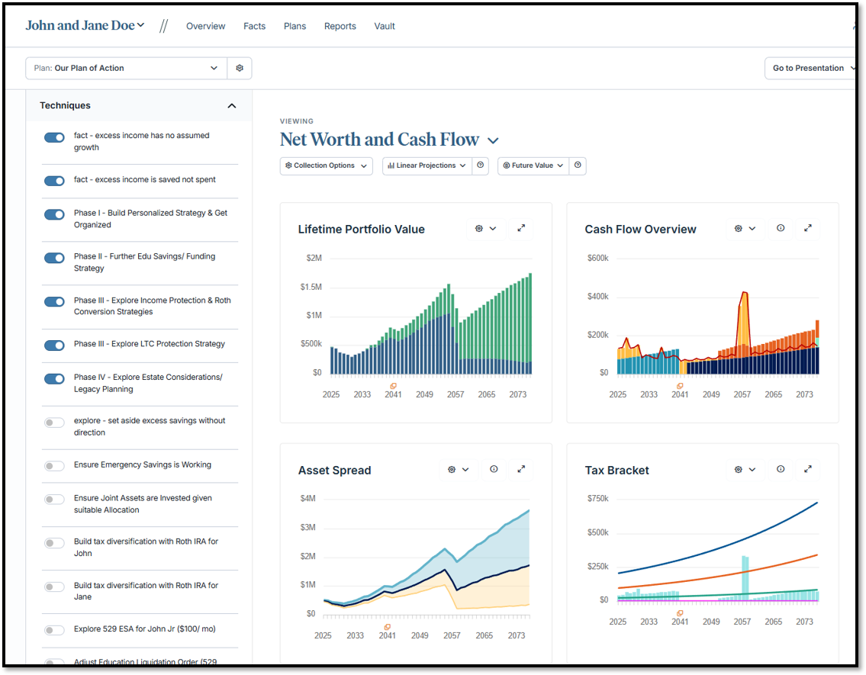
Task: Open the Collection Options dropdown
Action: click(x=326, y=166)
